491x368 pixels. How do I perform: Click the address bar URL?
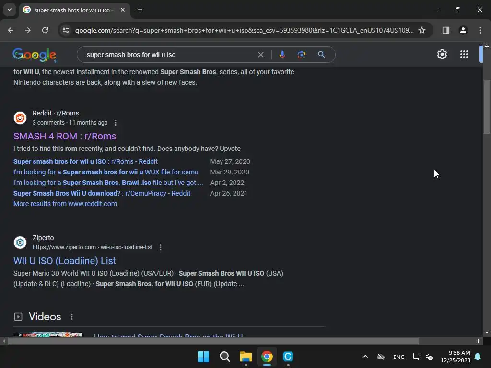click(x=244, y=30)
